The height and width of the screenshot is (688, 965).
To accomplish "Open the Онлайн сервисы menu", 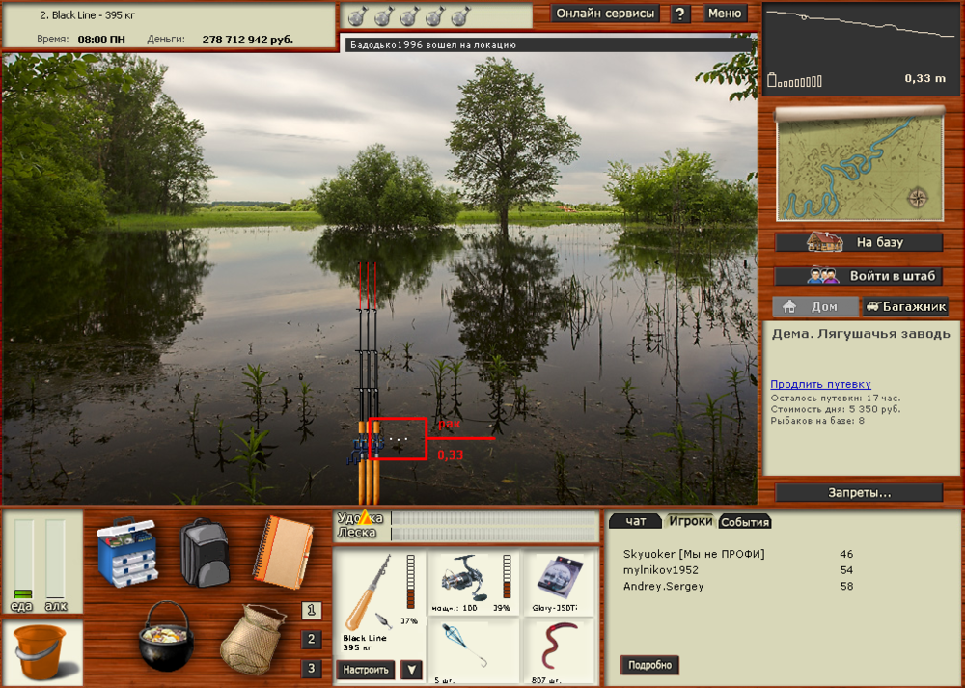I will coord(605,14).
